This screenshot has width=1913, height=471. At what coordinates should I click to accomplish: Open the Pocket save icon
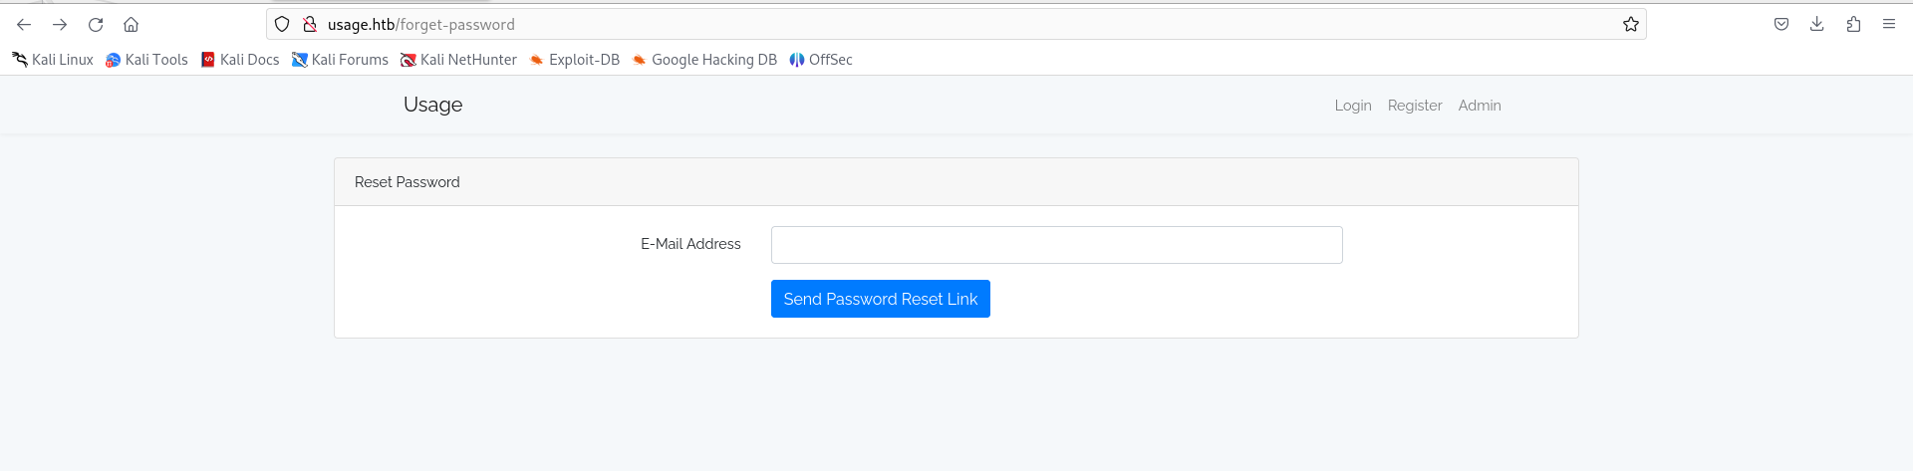(1781, 25)
